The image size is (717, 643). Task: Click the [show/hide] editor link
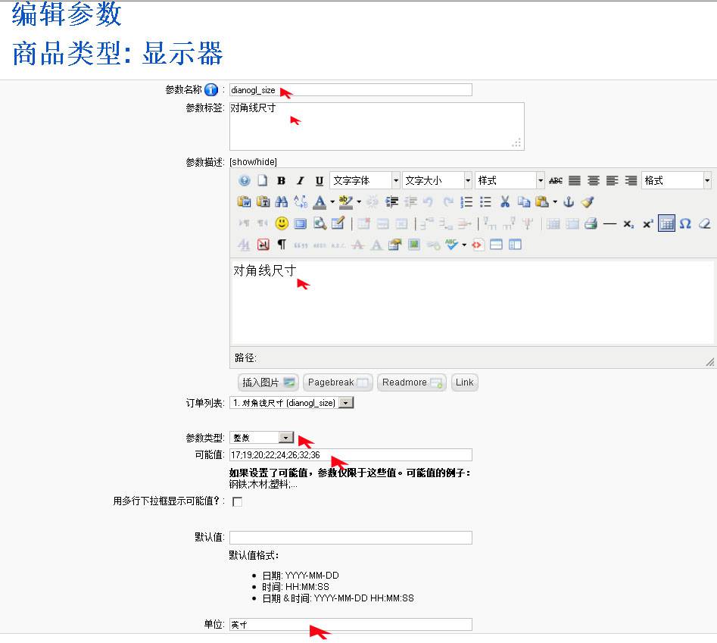pos(253,162)
